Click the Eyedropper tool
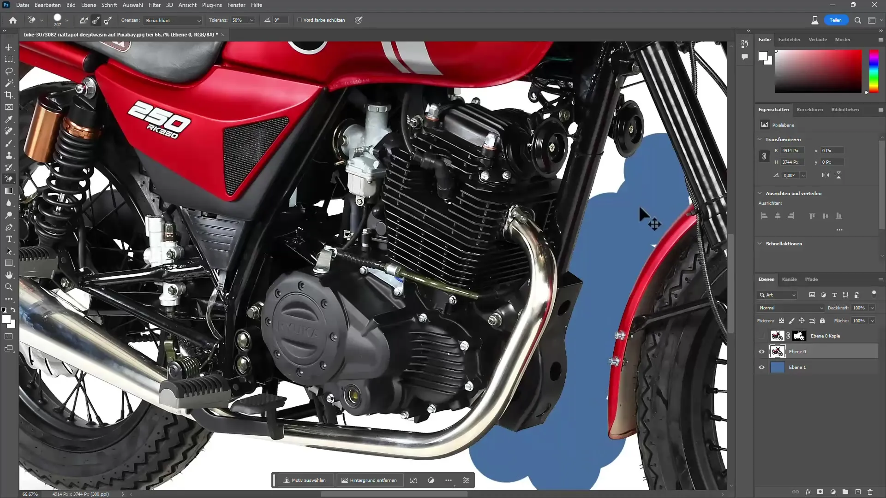 tap(8, 119)
